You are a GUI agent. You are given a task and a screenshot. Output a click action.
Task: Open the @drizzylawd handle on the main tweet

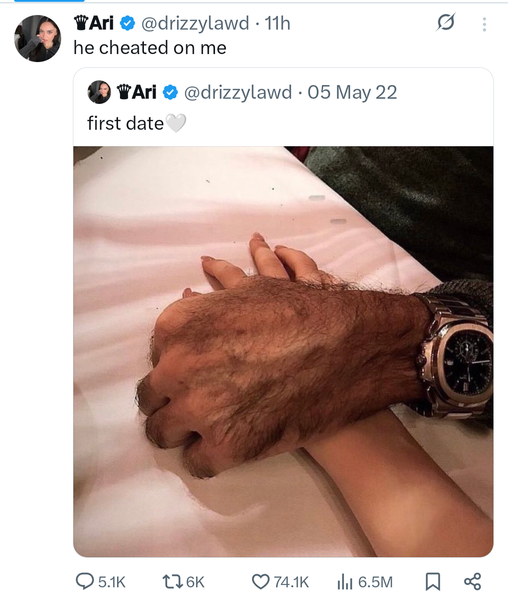tap(195, 23)
